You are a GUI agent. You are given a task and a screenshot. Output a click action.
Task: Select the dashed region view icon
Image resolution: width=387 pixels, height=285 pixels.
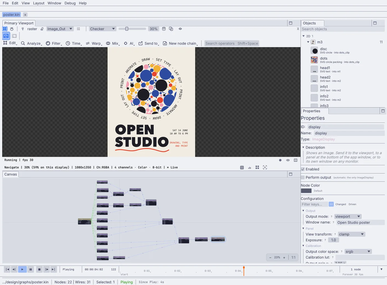tap(15, 36)
